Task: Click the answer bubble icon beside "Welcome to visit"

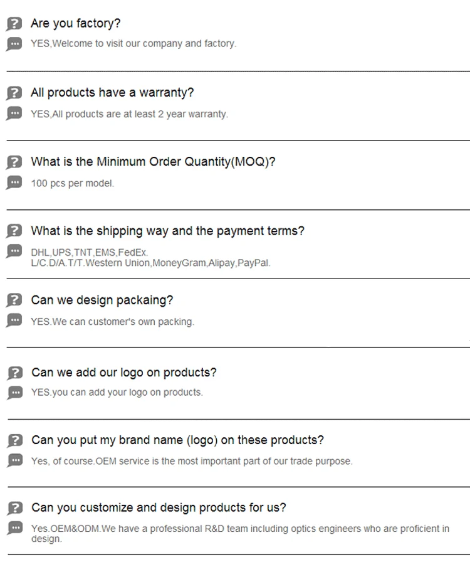Action: pos(14,44)
